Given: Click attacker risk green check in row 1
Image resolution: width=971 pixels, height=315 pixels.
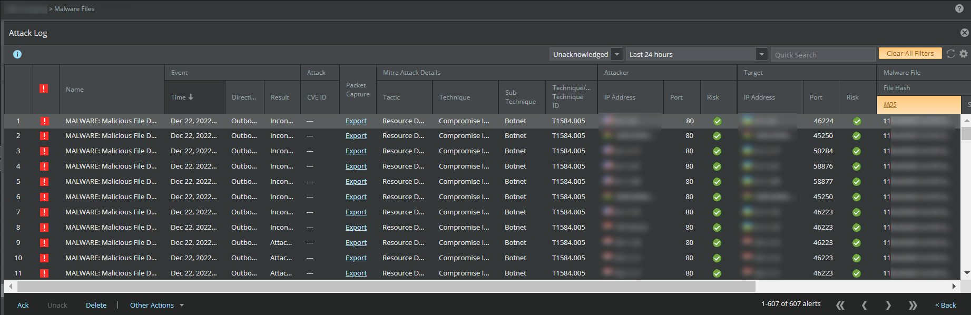Looking at the screenshot, I should click(717, 121).
